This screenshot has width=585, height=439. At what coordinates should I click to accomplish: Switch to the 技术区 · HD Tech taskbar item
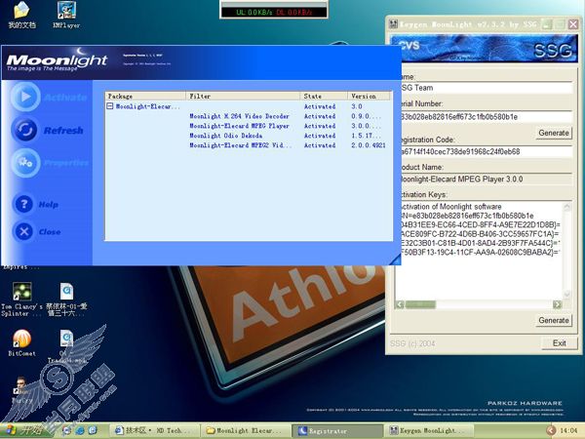pos(154,430)
